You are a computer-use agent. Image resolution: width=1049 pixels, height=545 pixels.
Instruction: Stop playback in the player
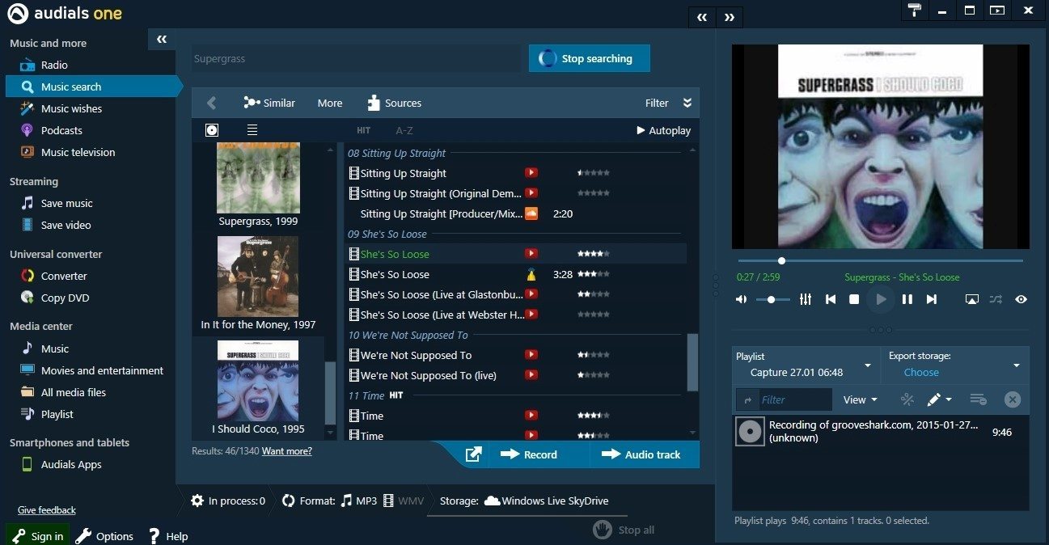point(853,299)
